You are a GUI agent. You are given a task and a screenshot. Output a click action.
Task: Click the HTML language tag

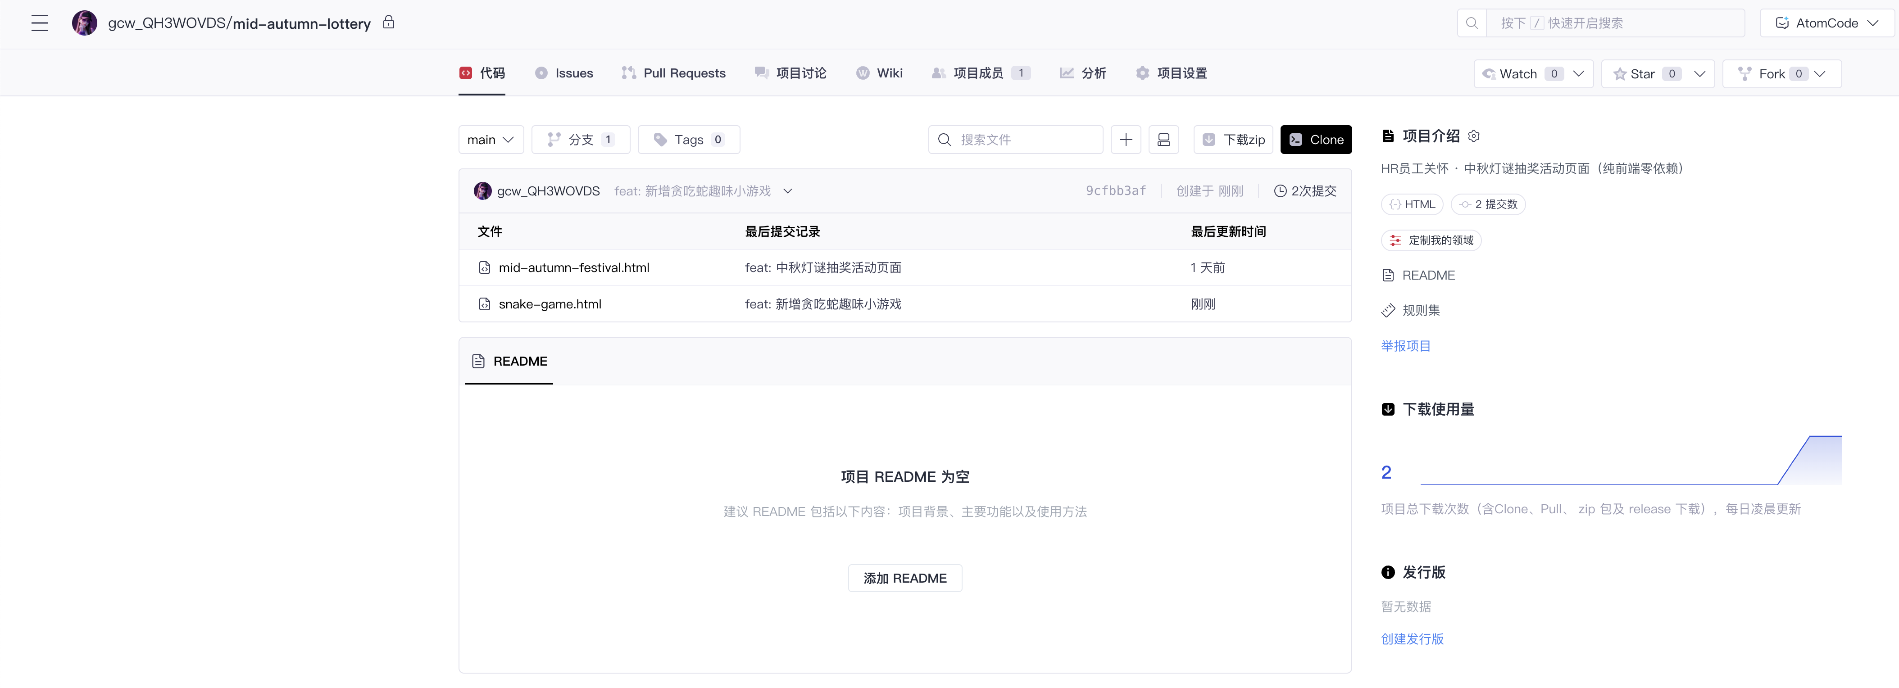1412,205
